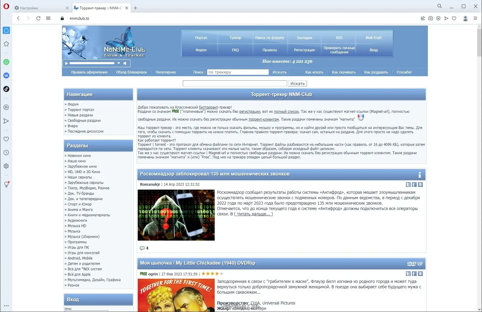Click the Имя login input field
This screenshot has height=312, width=482.
point(86,311)
